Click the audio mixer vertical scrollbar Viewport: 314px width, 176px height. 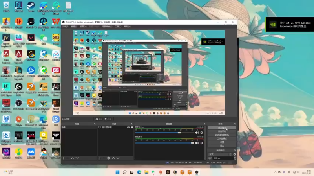point(205,143)
